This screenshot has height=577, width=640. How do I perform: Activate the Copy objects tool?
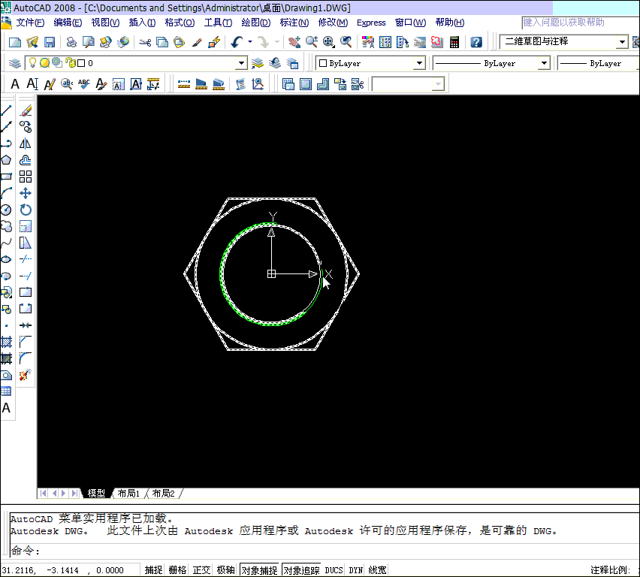pos(26,127)
